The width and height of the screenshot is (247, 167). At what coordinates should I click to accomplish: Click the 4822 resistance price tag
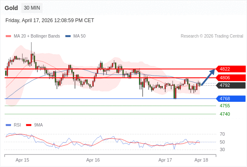231,69
